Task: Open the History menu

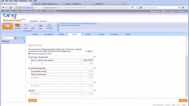Action: [x=16, y=1]
